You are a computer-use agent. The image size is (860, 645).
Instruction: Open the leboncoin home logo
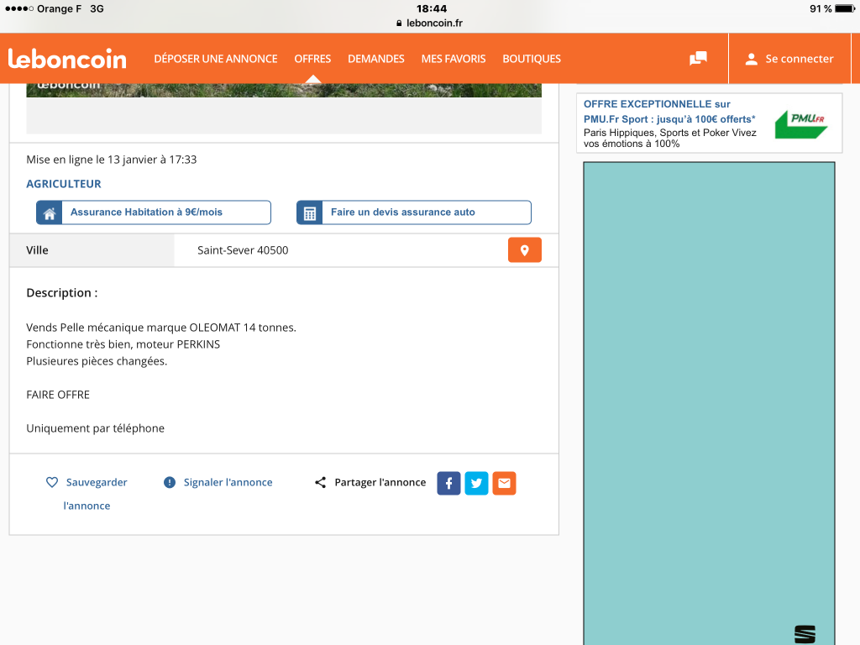pyautogui.click(x=67, y=59)
